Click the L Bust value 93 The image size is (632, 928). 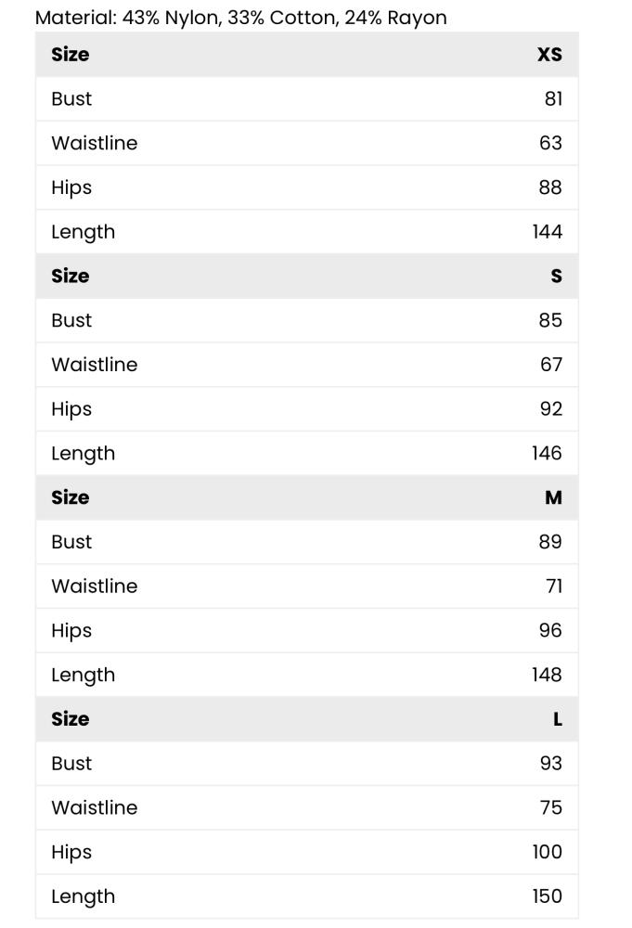(551, 764)
